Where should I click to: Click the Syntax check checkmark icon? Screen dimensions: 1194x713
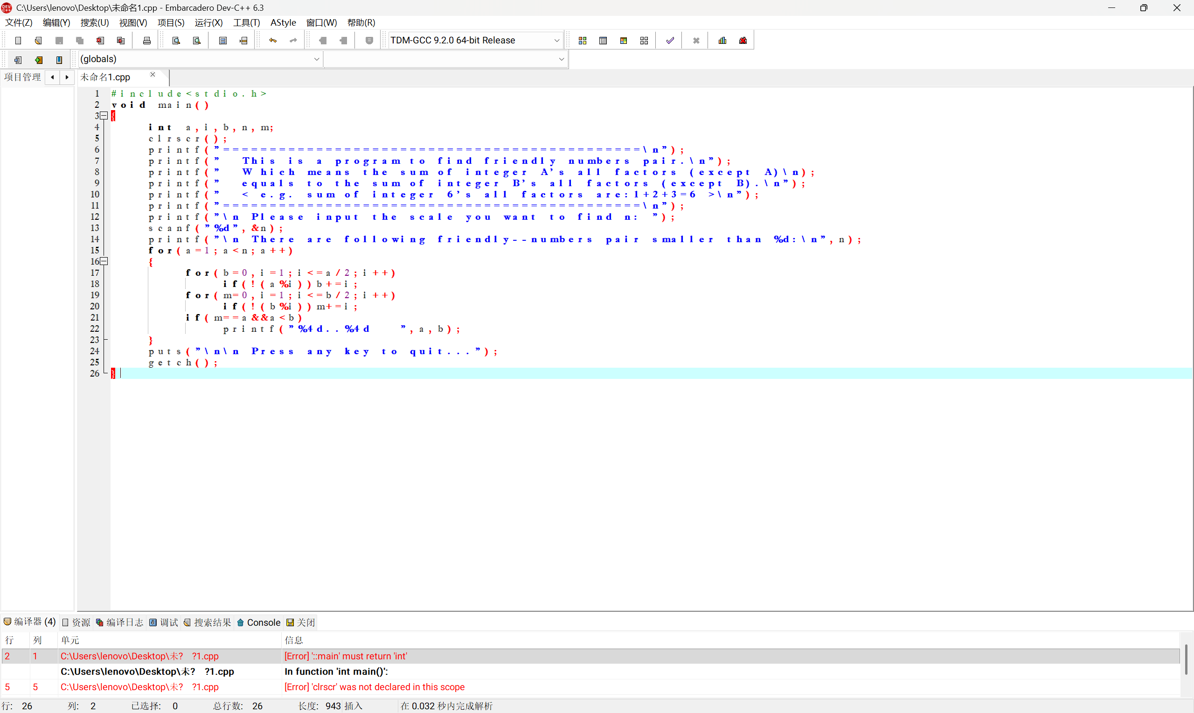click(x=670, y=41)
